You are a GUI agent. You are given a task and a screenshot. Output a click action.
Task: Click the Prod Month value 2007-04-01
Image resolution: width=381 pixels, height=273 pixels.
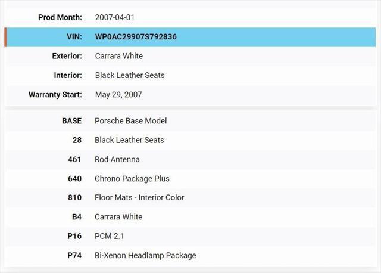pos(115,17)
